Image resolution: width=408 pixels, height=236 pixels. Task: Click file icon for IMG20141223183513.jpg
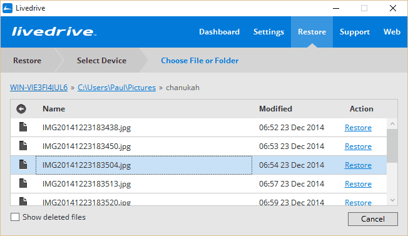23,183
